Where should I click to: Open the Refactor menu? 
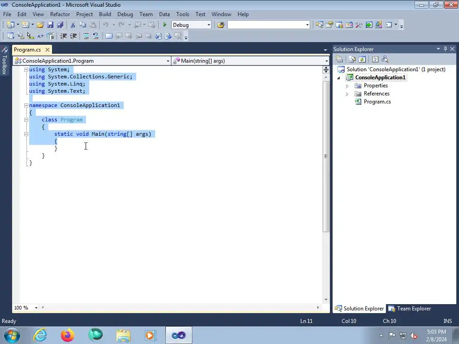[x=60, y=14]
